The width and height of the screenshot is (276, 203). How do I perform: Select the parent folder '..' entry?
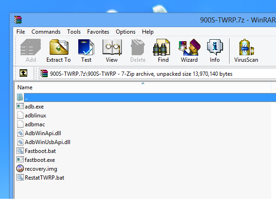(x=146, y=98)
